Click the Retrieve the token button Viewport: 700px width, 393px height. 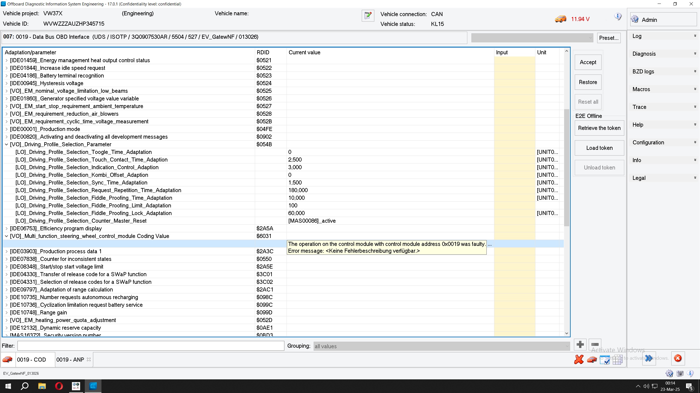[599, 128]
